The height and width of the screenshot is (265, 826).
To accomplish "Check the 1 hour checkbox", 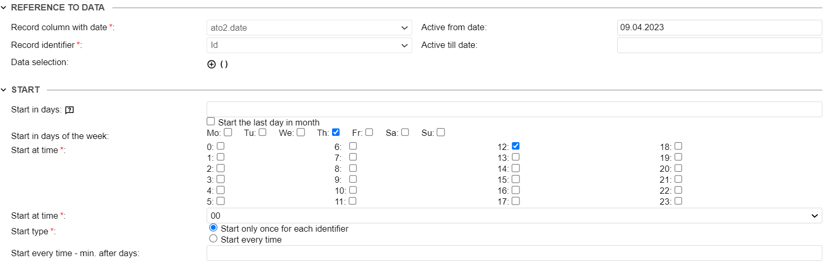I will click(x=221, y=157).
